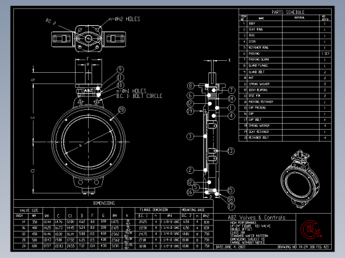Click the '24.75' B.C. 1 cell

(143, 234)
